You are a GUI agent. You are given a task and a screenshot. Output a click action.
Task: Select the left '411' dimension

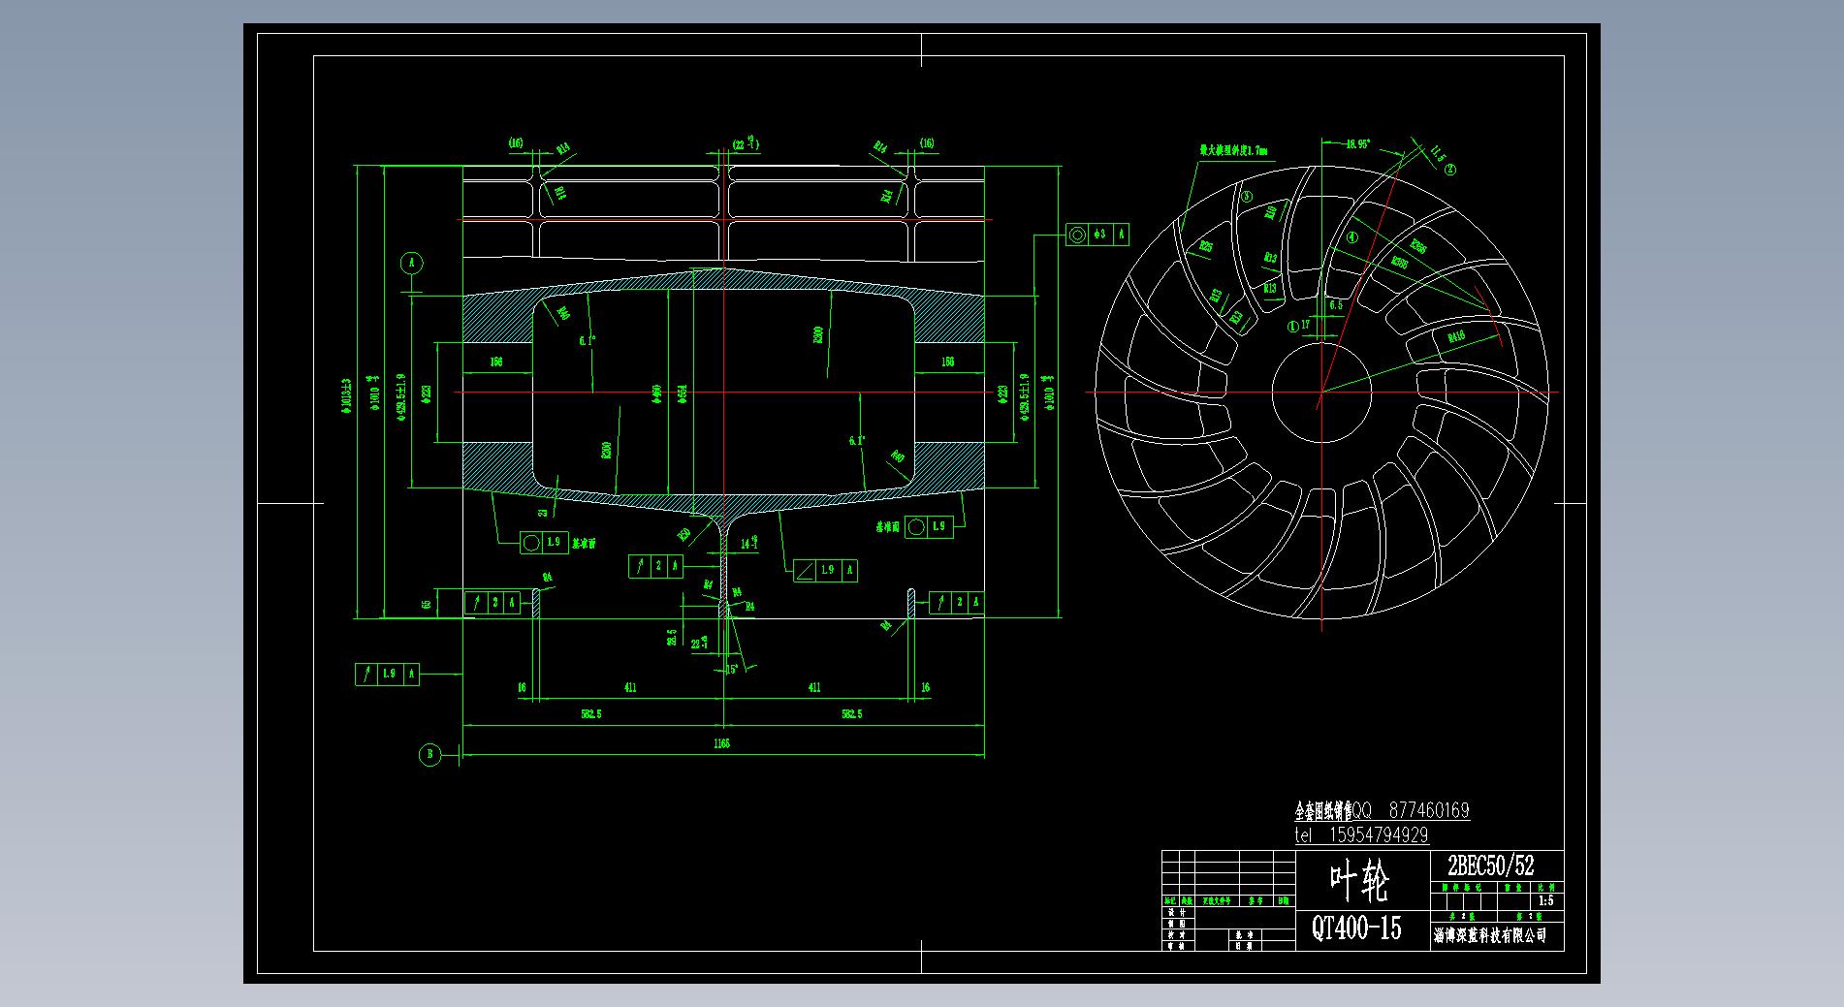[x=631, y=687]
